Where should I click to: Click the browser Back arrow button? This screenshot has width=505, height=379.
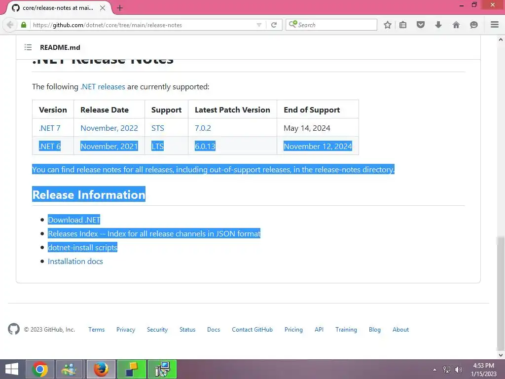(10, 25)
